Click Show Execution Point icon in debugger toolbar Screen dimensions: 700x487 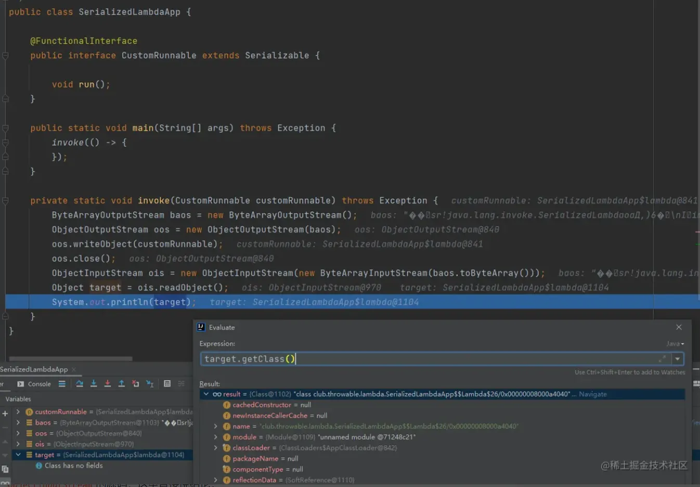point(62,384)
